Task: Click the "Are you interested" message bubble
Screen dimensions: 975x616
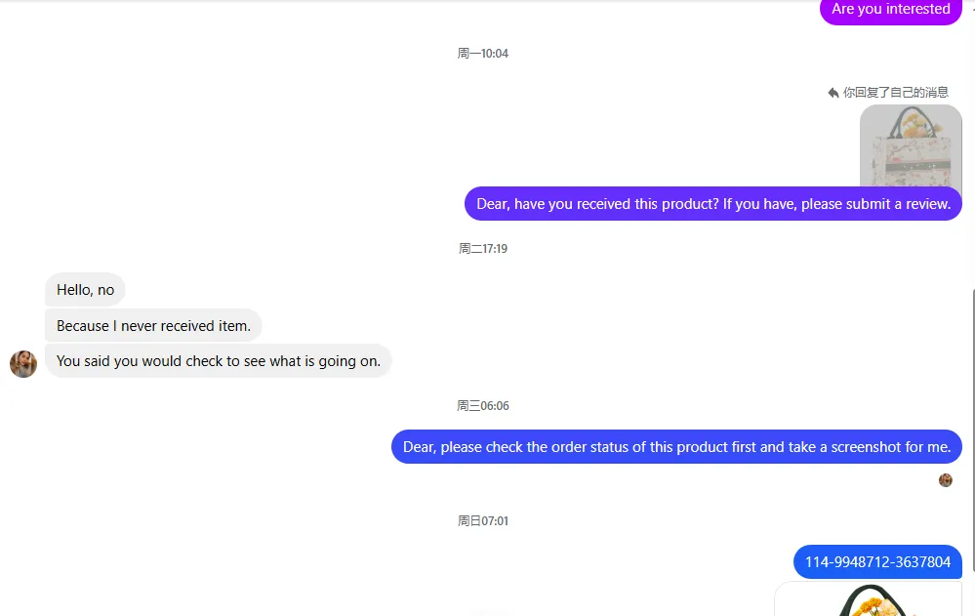Action: click(890, 11)
